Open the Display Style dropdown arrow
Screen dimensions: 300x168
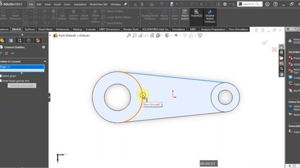click(171, 35)
